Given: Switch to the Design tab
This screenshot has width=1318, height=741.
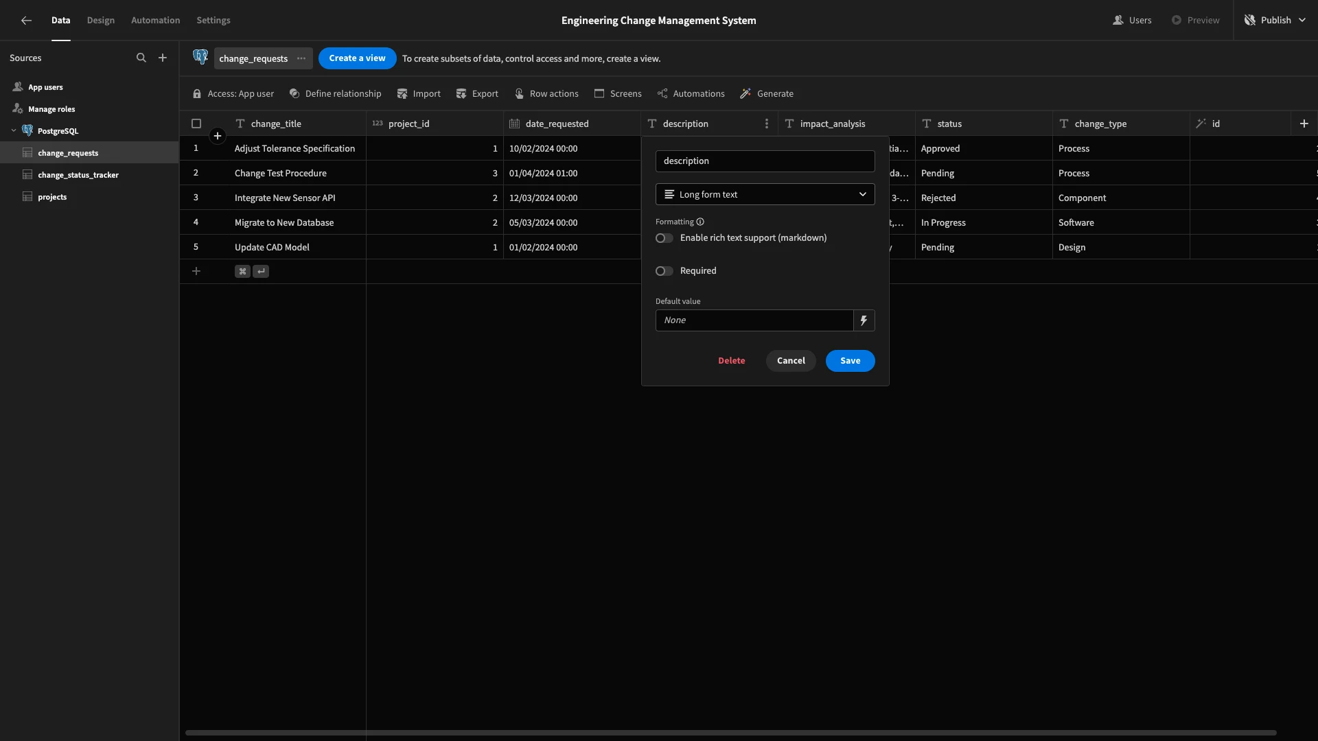Looking at the screenshot, I should point(101,21).
